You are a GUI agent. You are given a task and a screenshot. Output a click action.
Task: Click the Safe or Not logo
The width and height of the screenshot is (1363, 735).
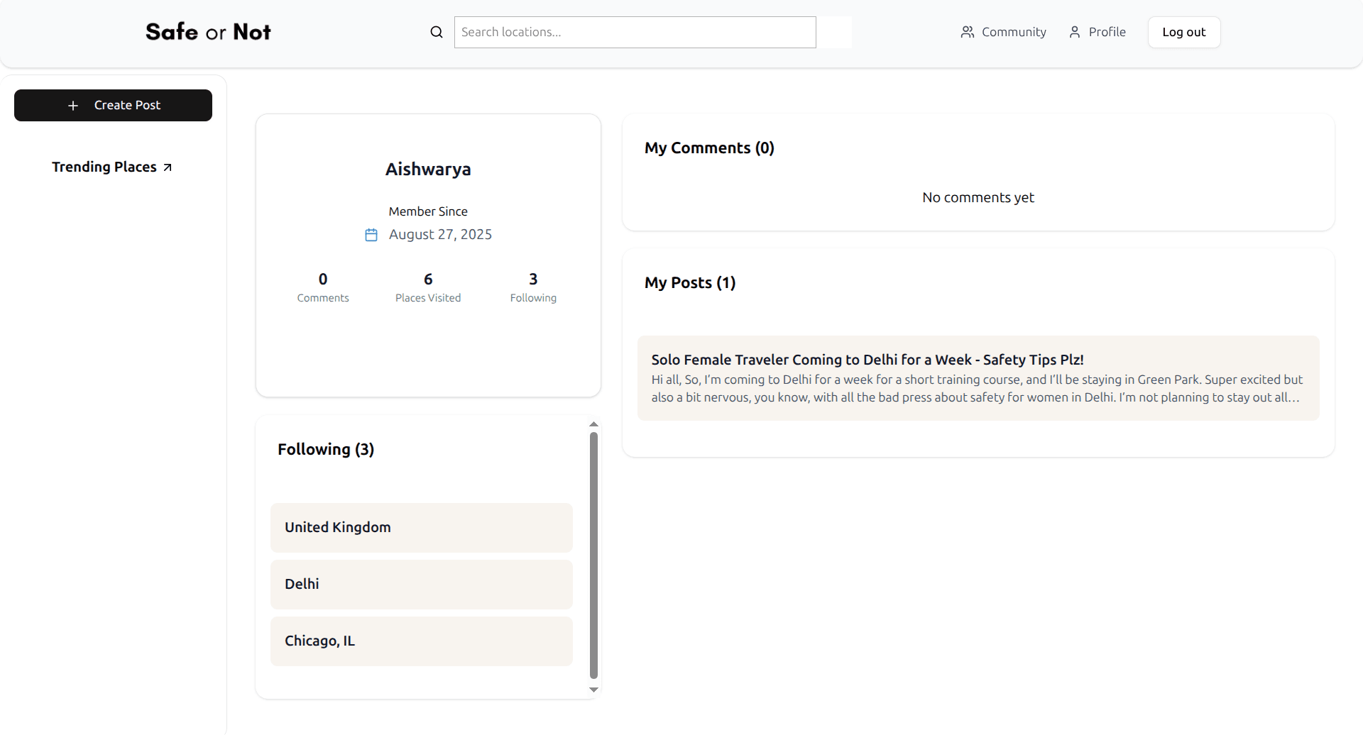(x=208, y=32)
